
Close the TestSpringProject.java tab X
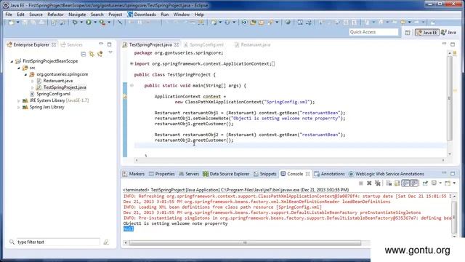pyautogui.click(x=177, y=44)
